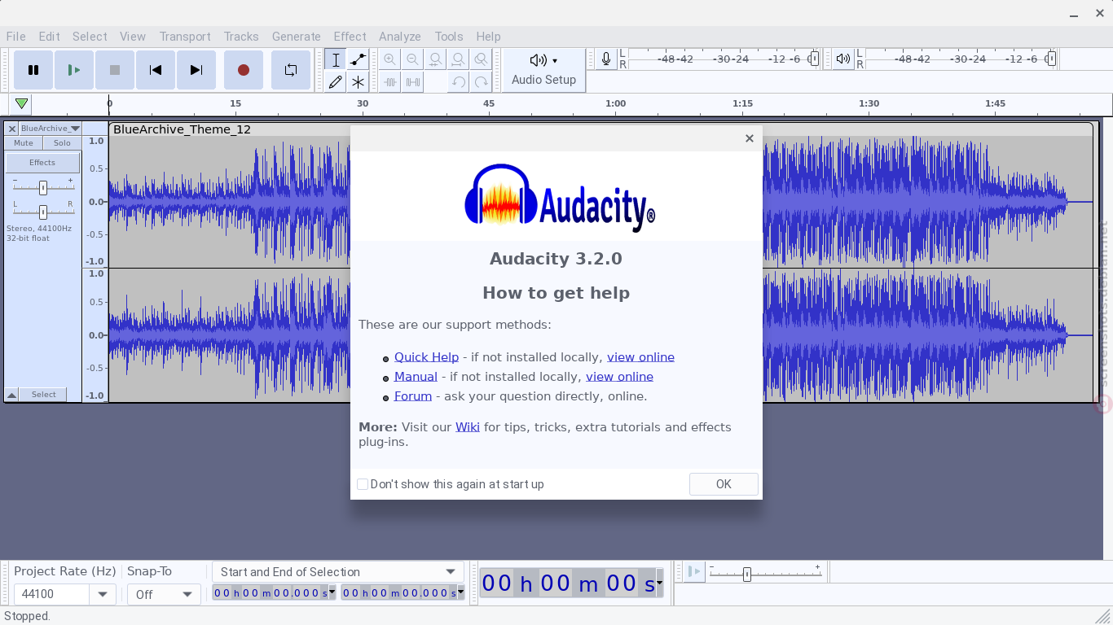Choose the Multi-tool asterisk icon

tap(358, 82)
